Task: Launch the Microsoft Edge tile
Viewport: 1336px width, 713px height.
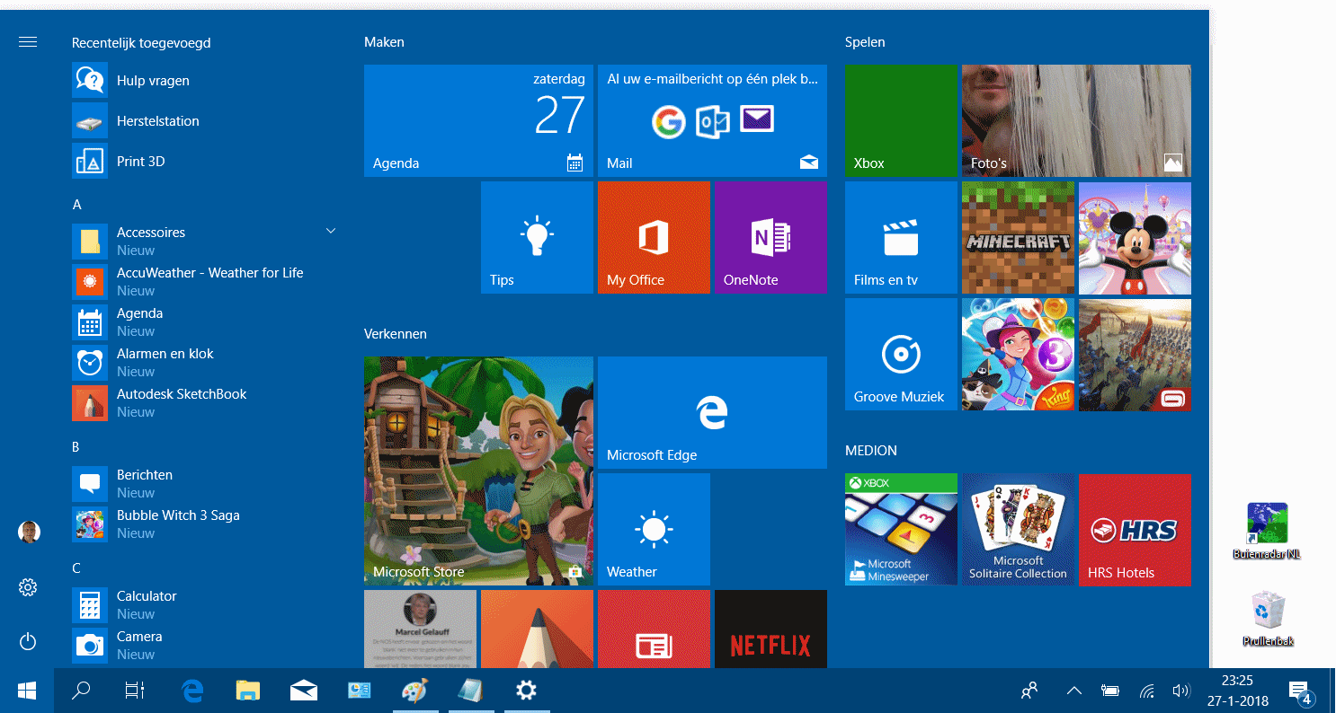Action: [712, 412]
